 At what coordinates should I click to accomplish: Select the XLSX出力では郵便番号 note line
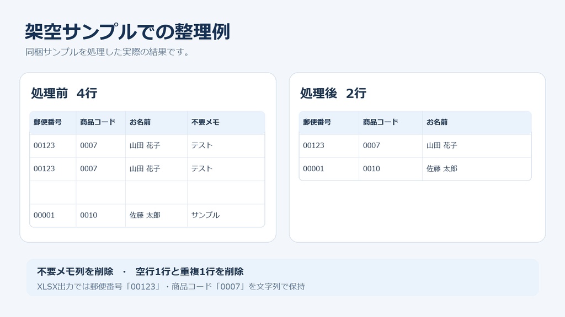click(x=171, y=287)
